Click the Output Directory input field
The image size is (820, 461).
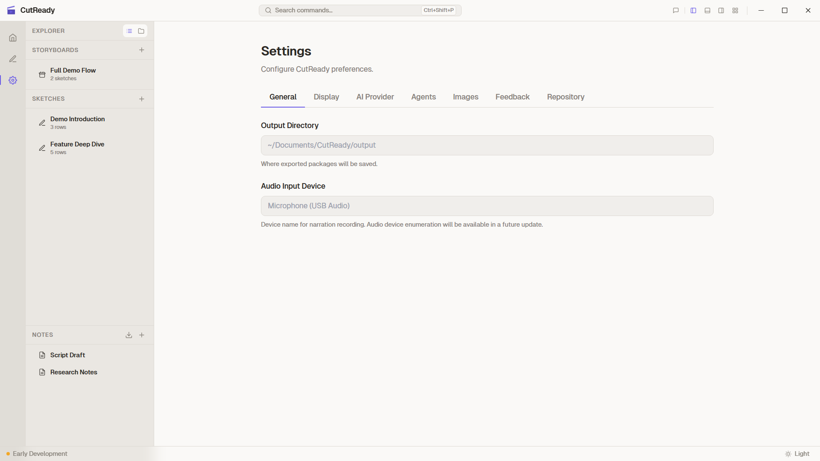(486, 145)
